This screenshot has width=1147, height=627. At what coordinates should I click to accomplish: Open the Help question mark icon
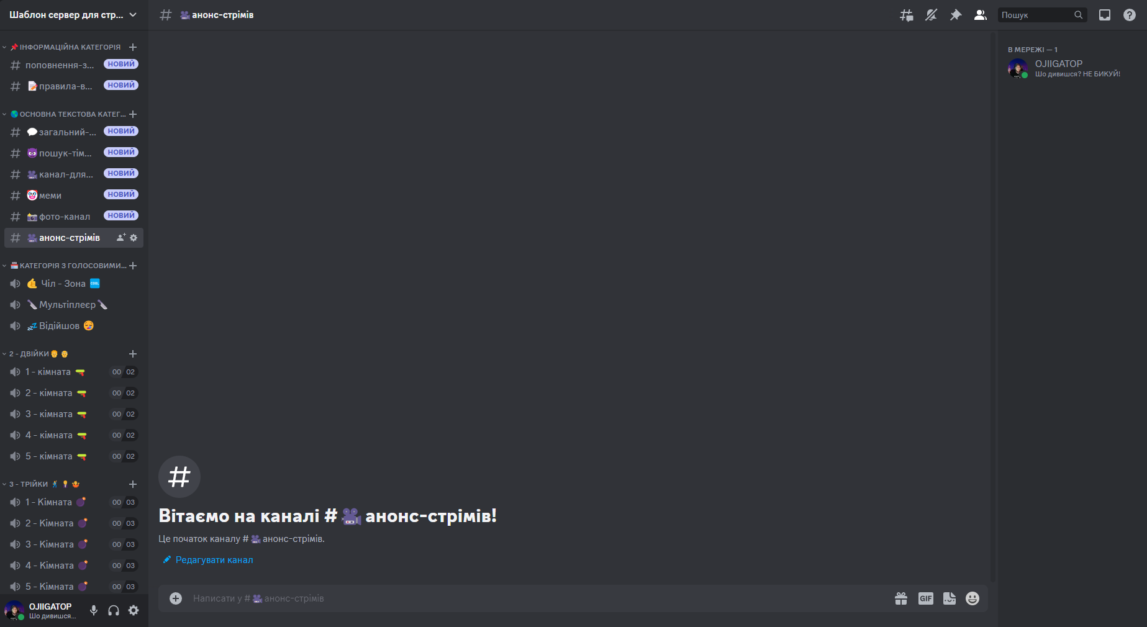coord(1130,15)
